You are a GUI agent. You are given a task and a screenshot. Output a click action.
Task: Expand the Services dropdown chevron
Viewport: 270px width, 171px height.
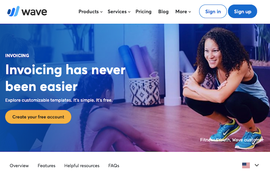pyautogui.click(x=129, y=12)
